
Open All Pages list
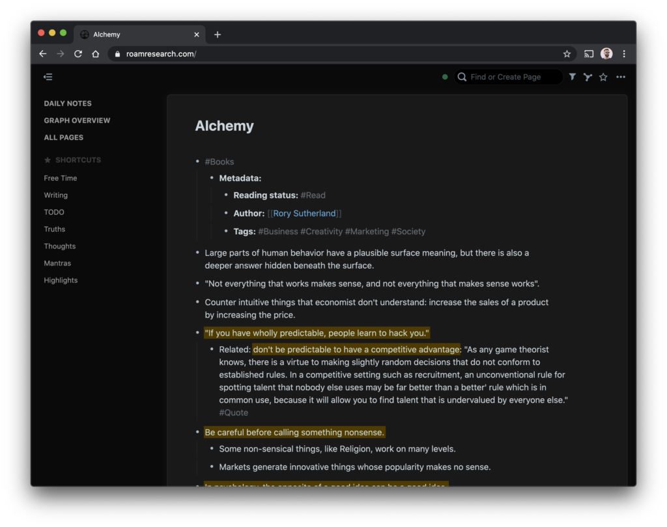[x=63, y=137]
